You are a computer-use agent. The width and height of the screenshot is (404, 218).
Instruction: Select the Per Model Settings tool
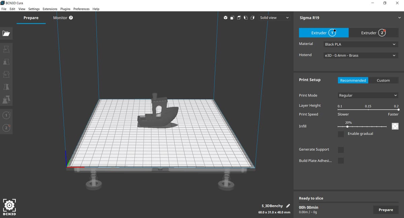coord(6,99)
